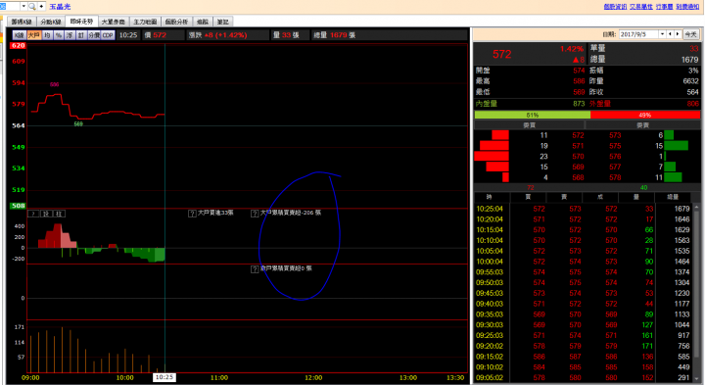This screenshot has width=705, height=385.
Task: Open the leftmost tab ending in K線
Action: coord(22,22)
